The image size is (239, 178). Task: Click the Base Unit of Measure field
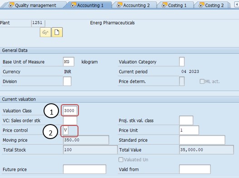pos(68,62)
